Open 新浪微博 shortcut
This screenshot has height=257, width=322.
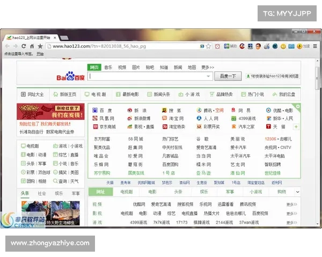[138, 118]
